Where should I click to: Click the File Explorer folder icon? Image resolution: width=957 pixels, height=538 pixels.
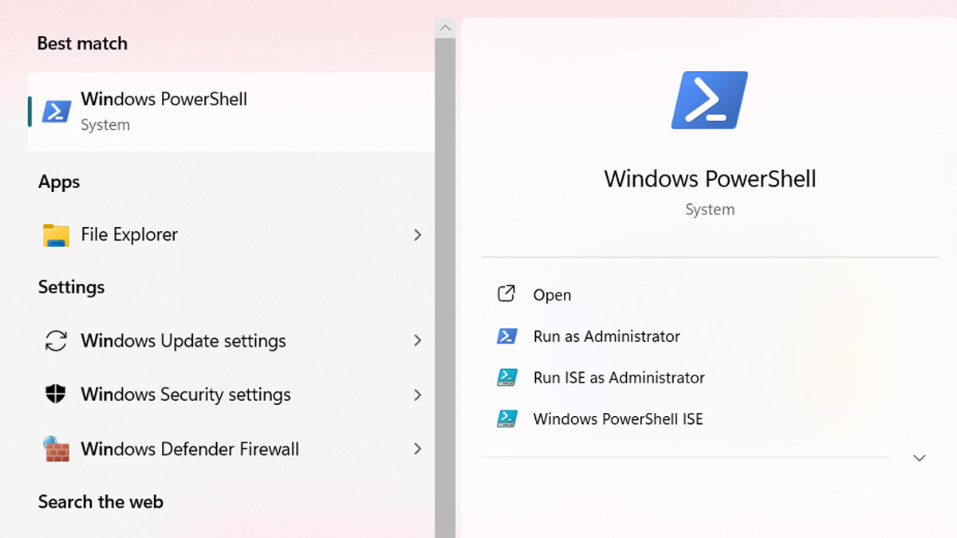[56, 235]
